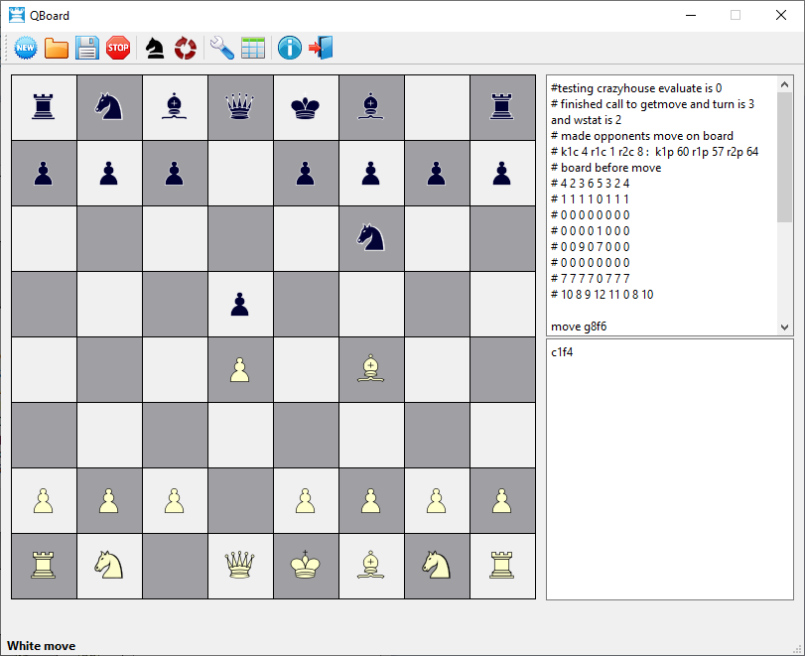The image size is (805, 656).
Task: Open settings with the wrench icon
Action: 222,49
